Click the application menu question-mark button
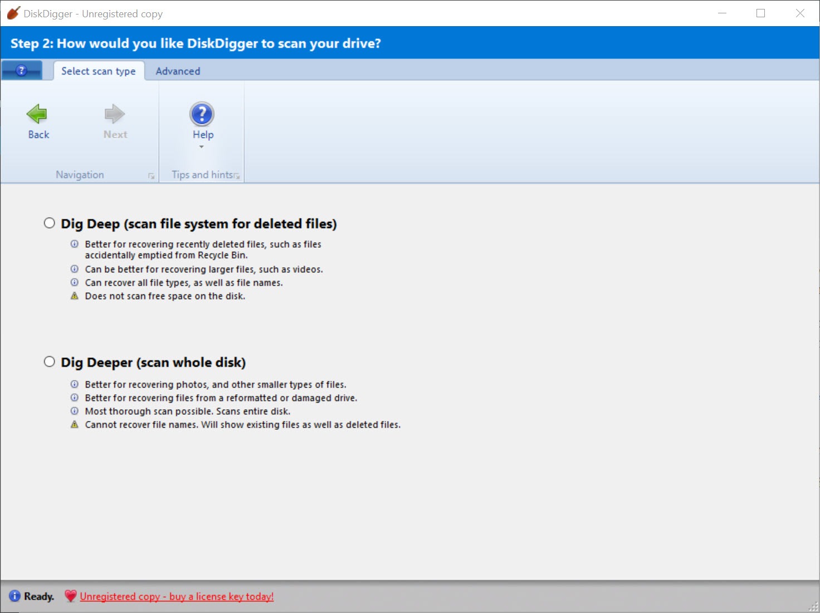 21,71
